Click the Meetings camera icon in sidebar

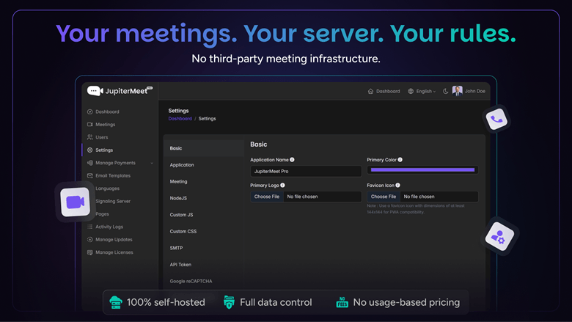coord(89,125)
